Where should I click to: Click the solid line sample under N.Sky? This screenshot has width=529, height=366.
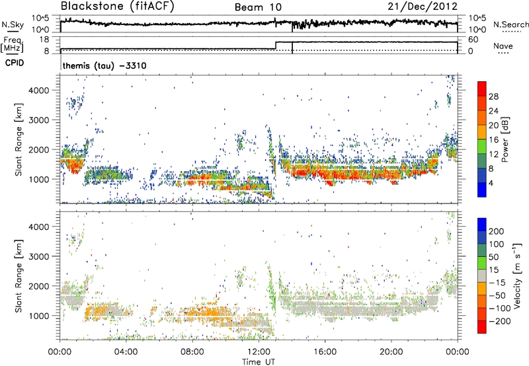pos(13,32)
